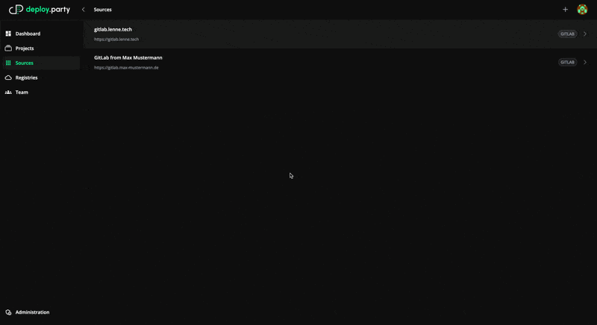The height and width of the screenshot is (325, 597).
Task: Click the Dashboard grid icon in sidebar
Action: [8, 34]
